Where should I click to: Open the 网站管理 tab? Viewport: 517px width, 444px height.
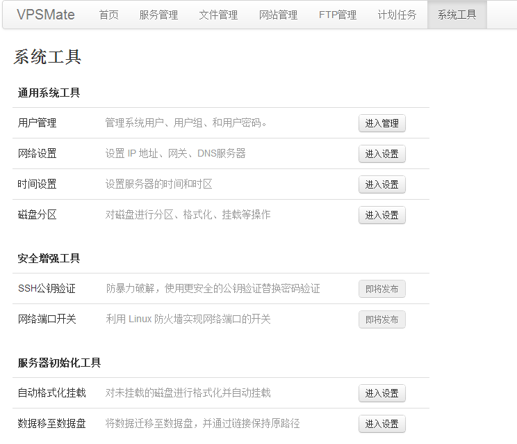(278, 15)
